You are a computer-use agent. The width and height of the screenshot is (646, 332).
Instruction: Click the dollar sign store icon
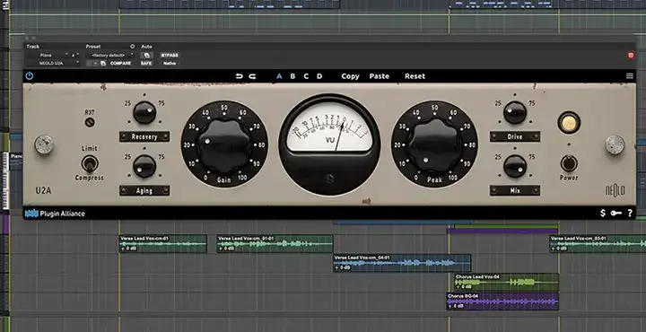point(603,213)
